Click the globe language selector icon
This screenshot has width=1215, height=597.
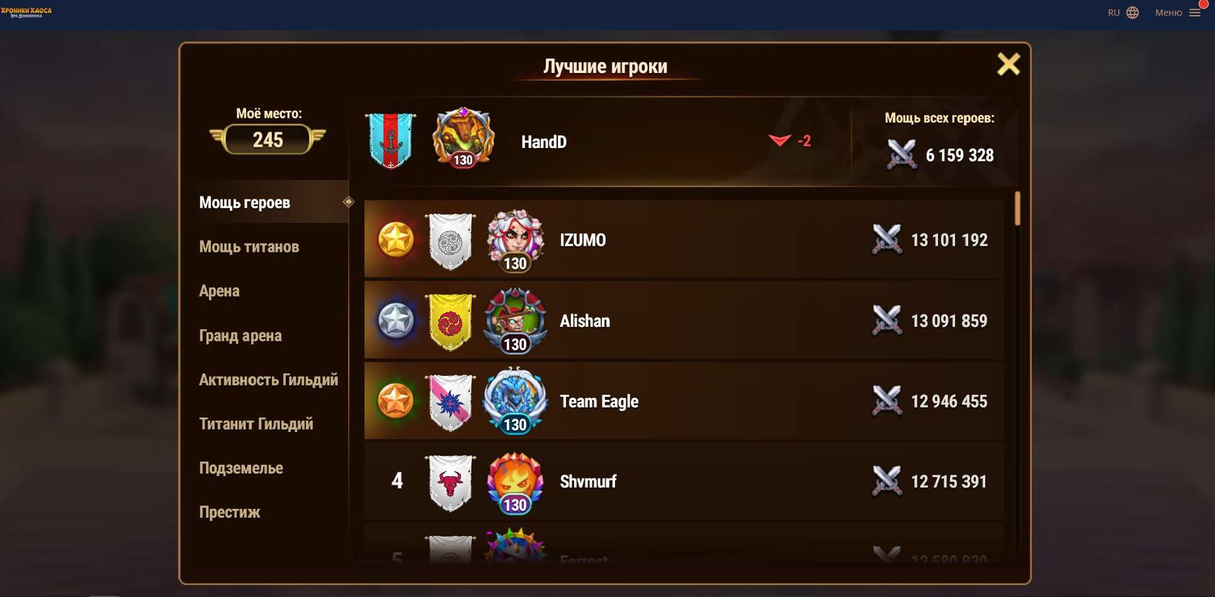click(x=1133, y=13)
